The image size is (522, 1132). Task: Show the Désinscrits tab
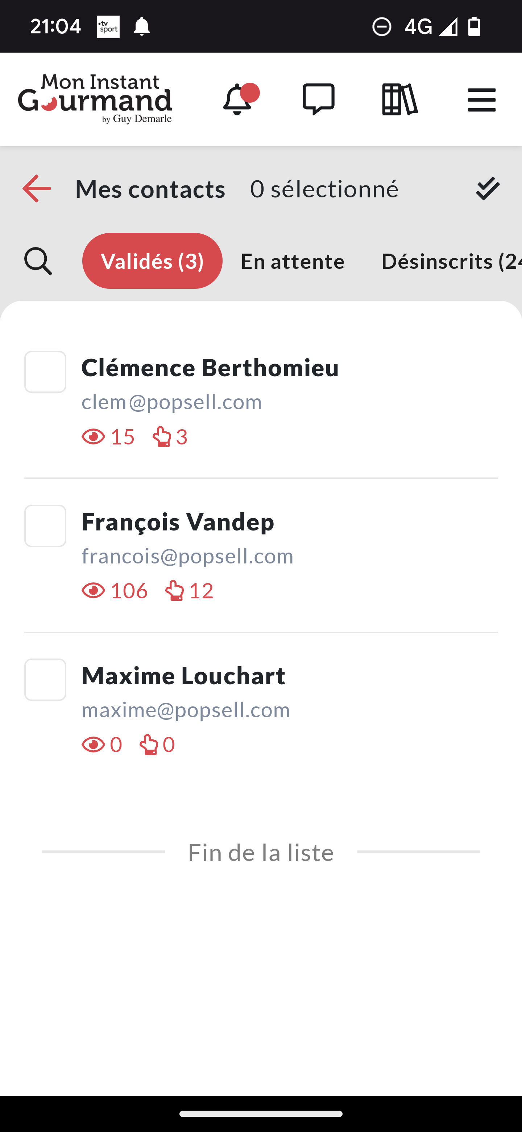[450, 261]
